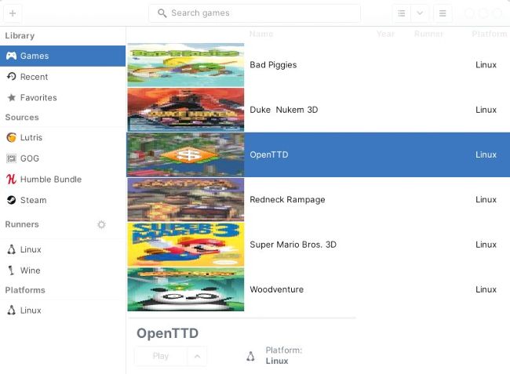Toggle the list view button
This screenshot has width=510, height=374.
402,13
